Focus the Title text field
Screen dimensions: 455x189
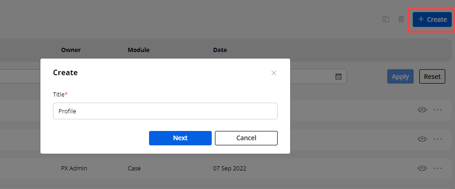tap(165, 111)
